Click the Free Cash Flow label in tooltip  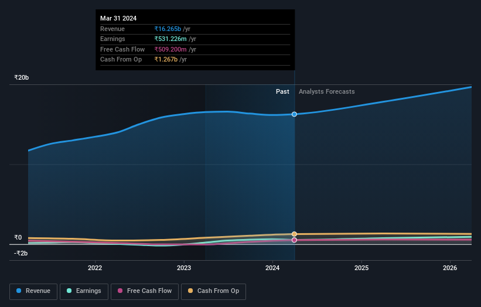coord(122,49)
